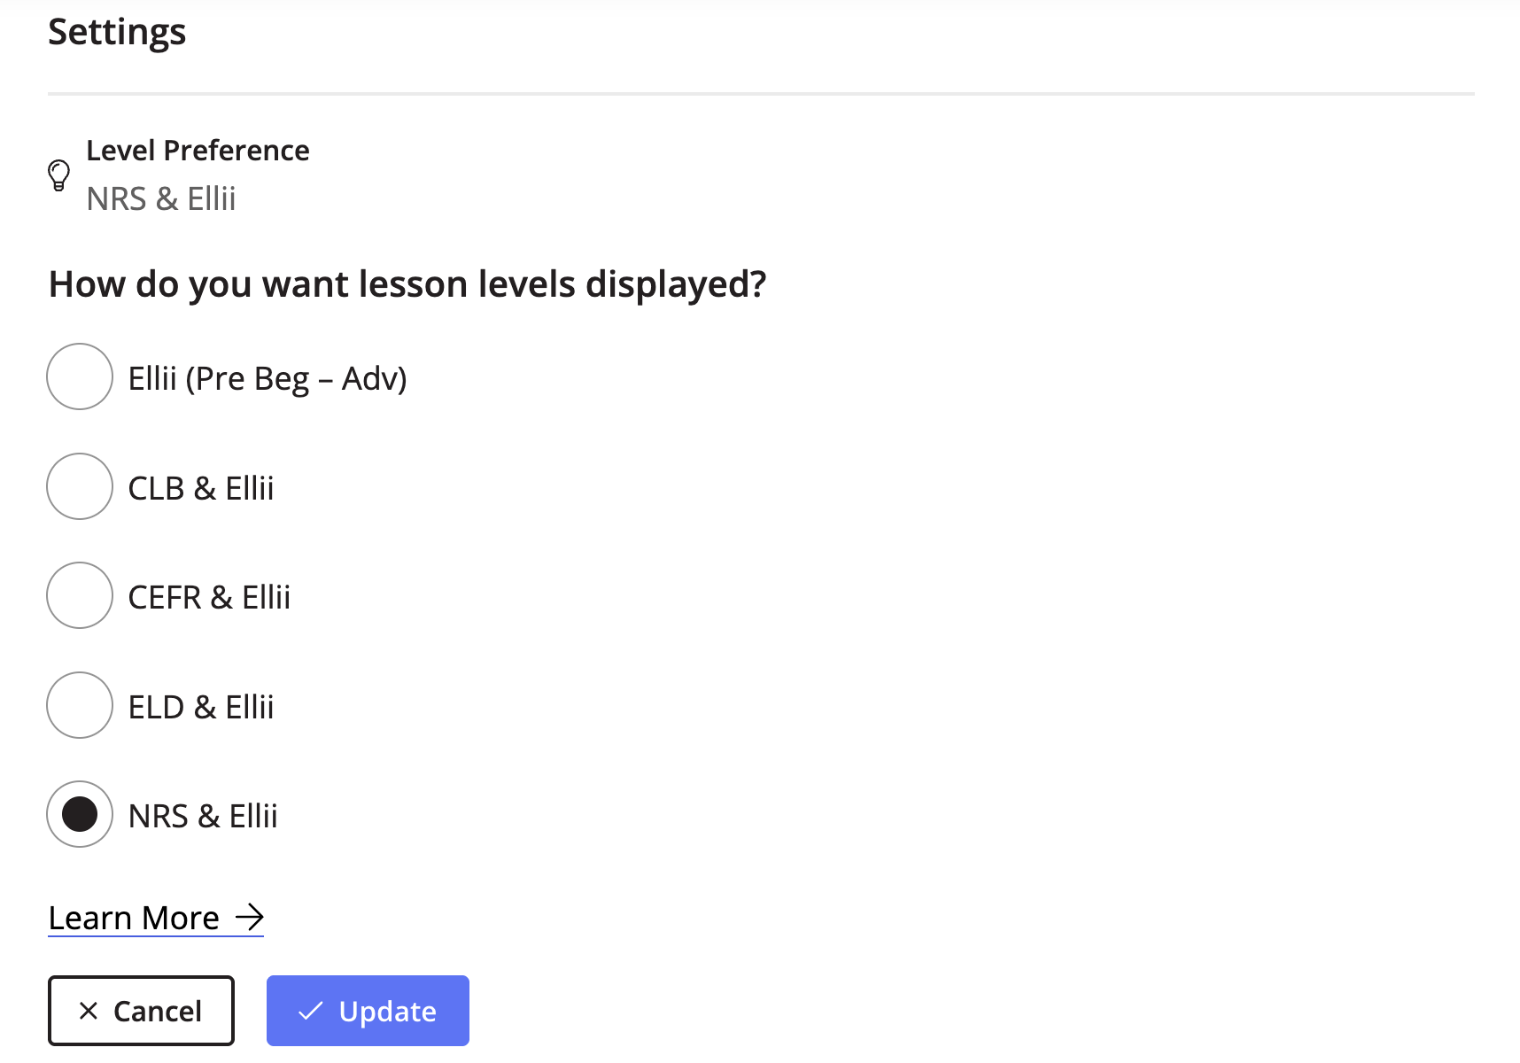
Task: Select the CEFR & Ellii radio circle
Action: click(80, 595)
